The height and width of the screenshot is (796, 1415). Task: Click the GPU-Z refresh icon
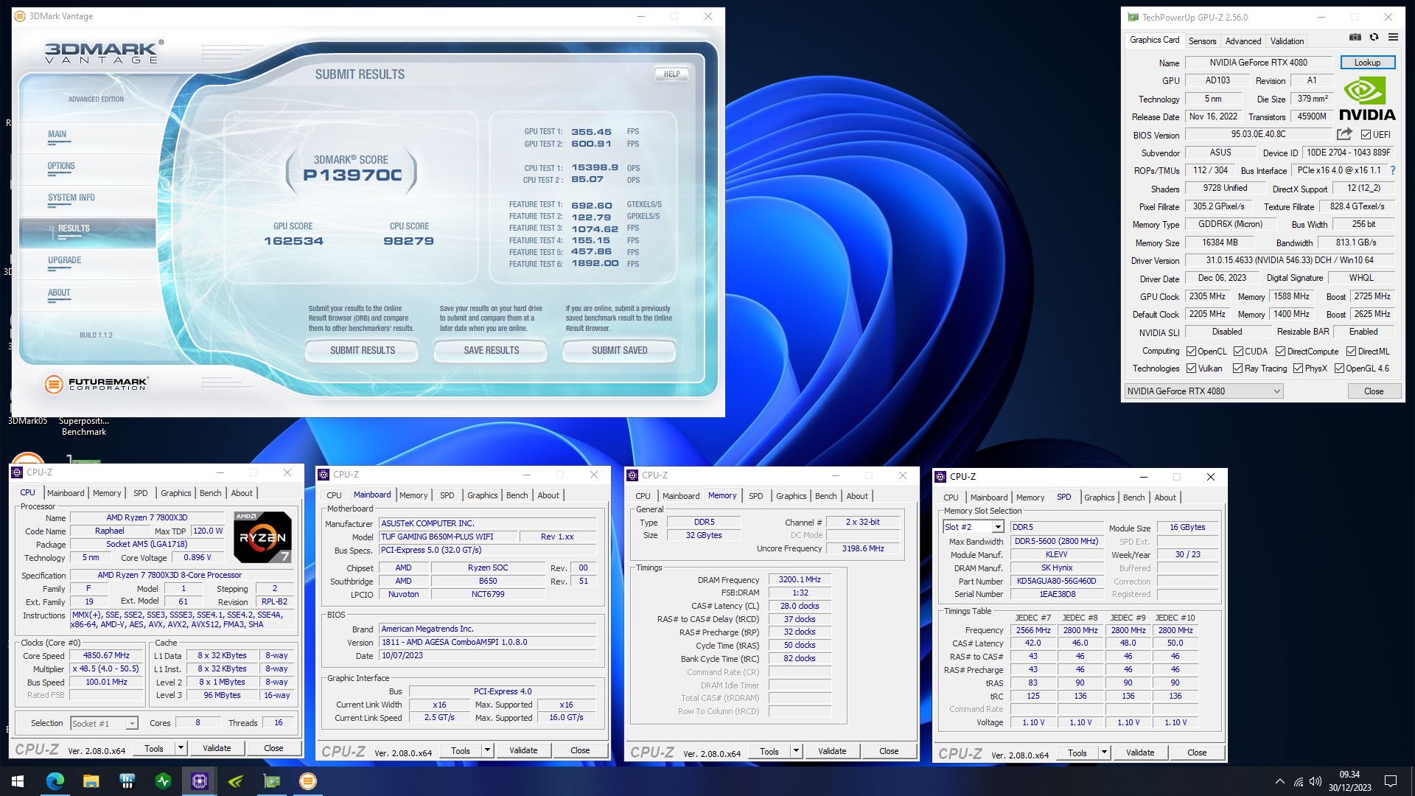pos(1374,37)
